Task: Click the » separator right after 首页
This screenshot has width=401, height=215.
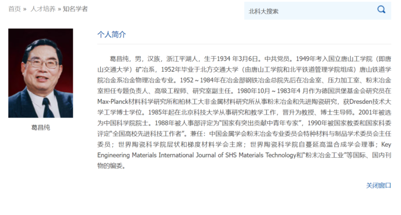Action: 25,9
